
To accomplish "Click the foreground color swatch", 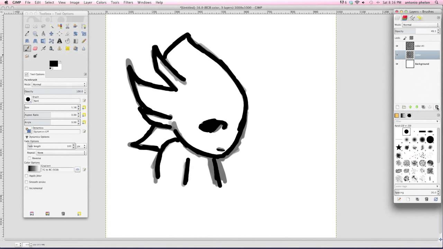I will [x=53, y=63].
